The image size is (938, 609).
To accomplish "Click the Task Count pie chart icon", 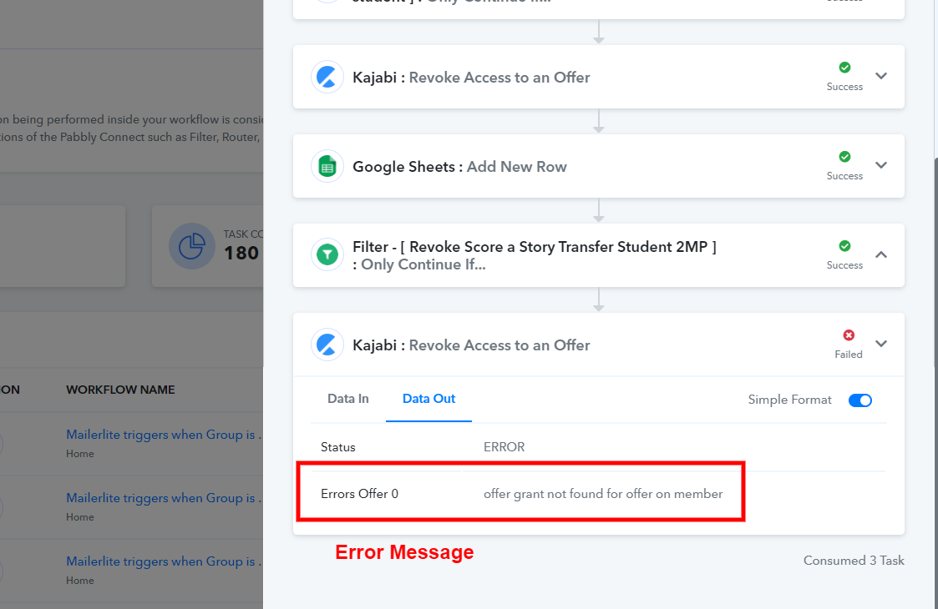I will 192,246.
